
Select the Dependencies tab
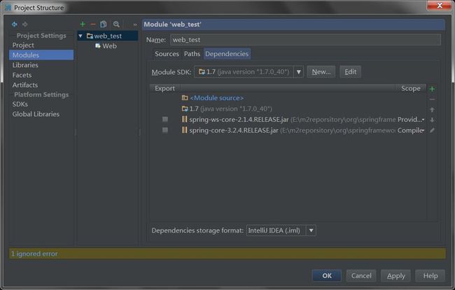click(227, 54)
